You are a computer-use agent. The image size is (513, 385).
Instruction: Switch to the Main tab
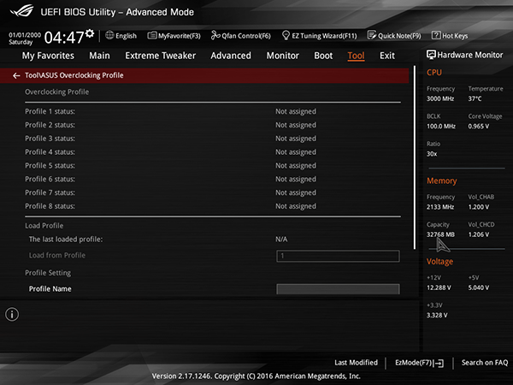tap(99, 56)
